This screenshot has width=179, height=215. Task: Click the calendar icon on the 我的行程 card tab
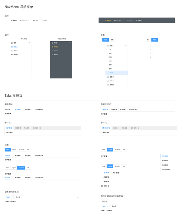[x=103, y=128]
